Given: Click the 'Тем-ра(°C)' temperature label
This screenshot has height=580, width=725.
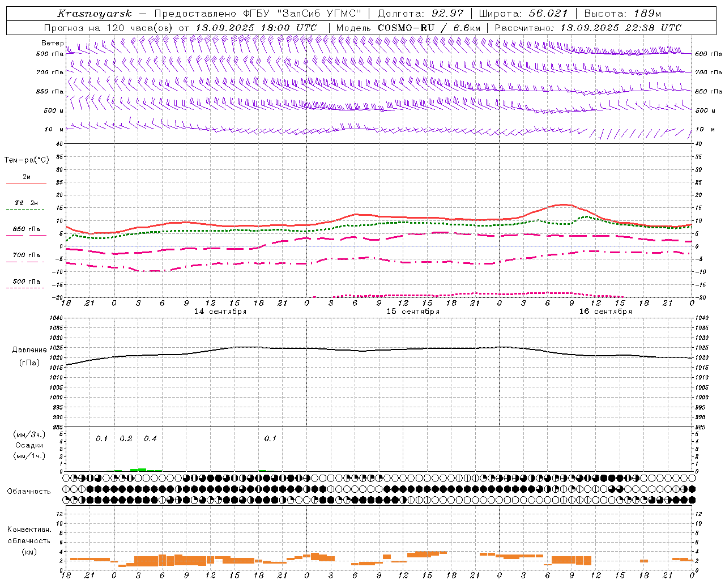Looking at the screenshot, I should 27,160.
